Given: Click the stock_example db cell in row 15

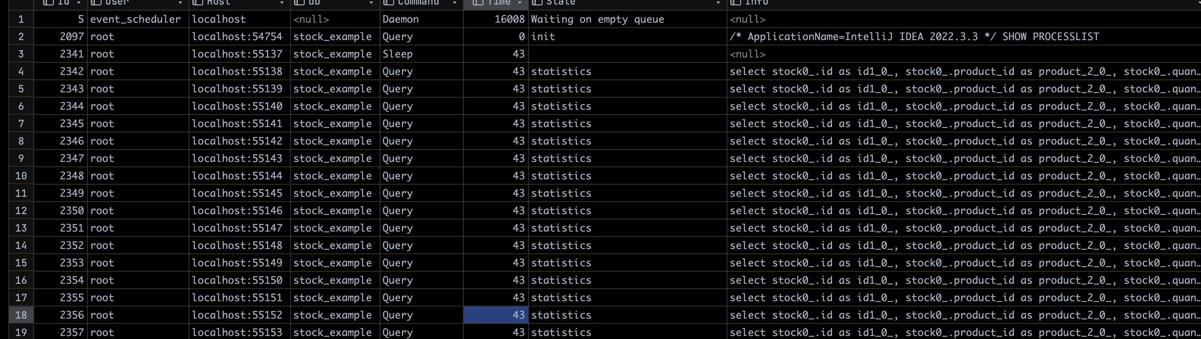Looking at the screenshot, I should coord(335,263).
